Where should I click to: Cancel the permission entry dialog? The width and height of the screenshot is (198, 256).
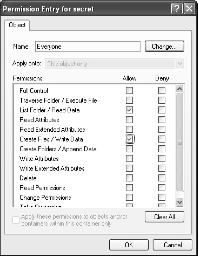[x=172, y=245]
